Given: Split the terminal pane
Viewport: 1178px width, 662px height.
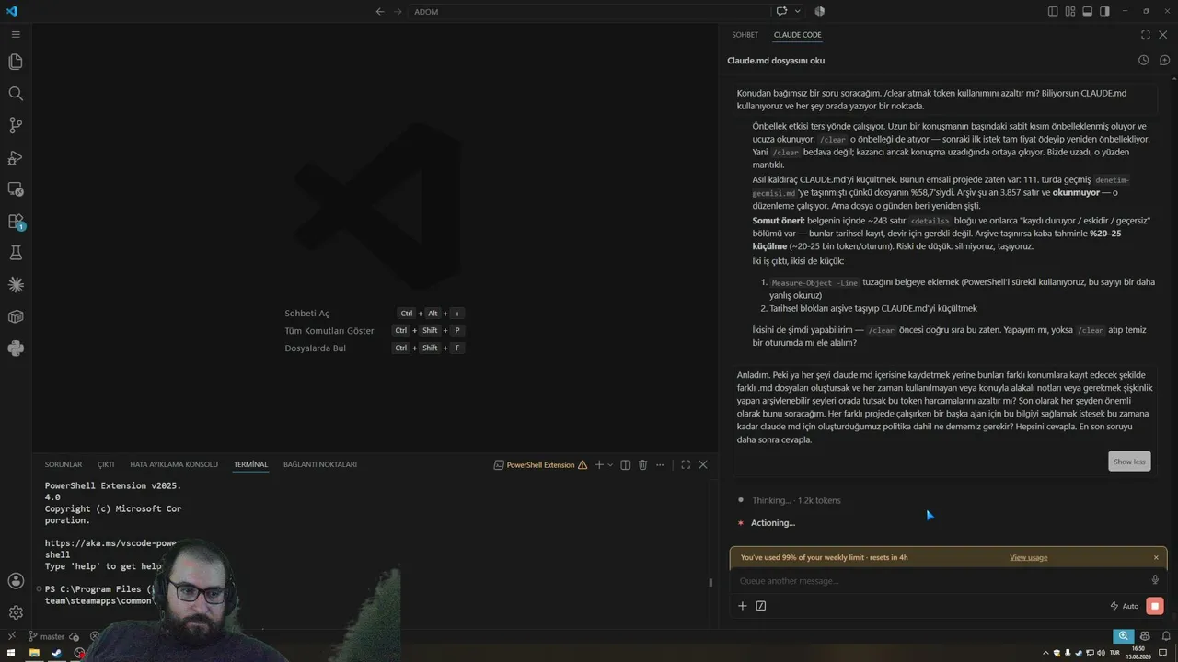Looking at the screenshot, I should 626,465.
